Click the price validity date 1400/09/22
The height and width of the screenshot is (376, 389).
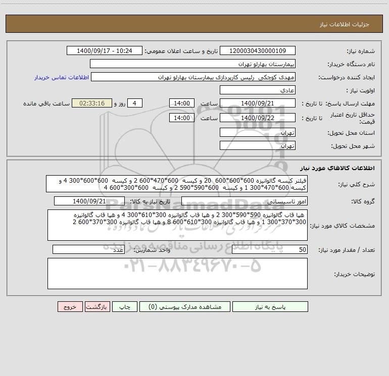click(258, 118)
